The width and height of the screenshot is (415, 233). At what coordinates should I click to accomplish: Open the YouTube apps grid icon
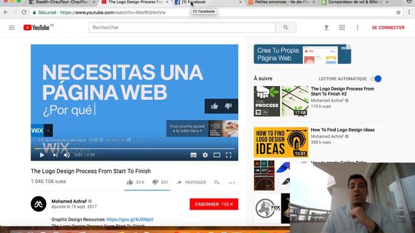coord(342,27)
